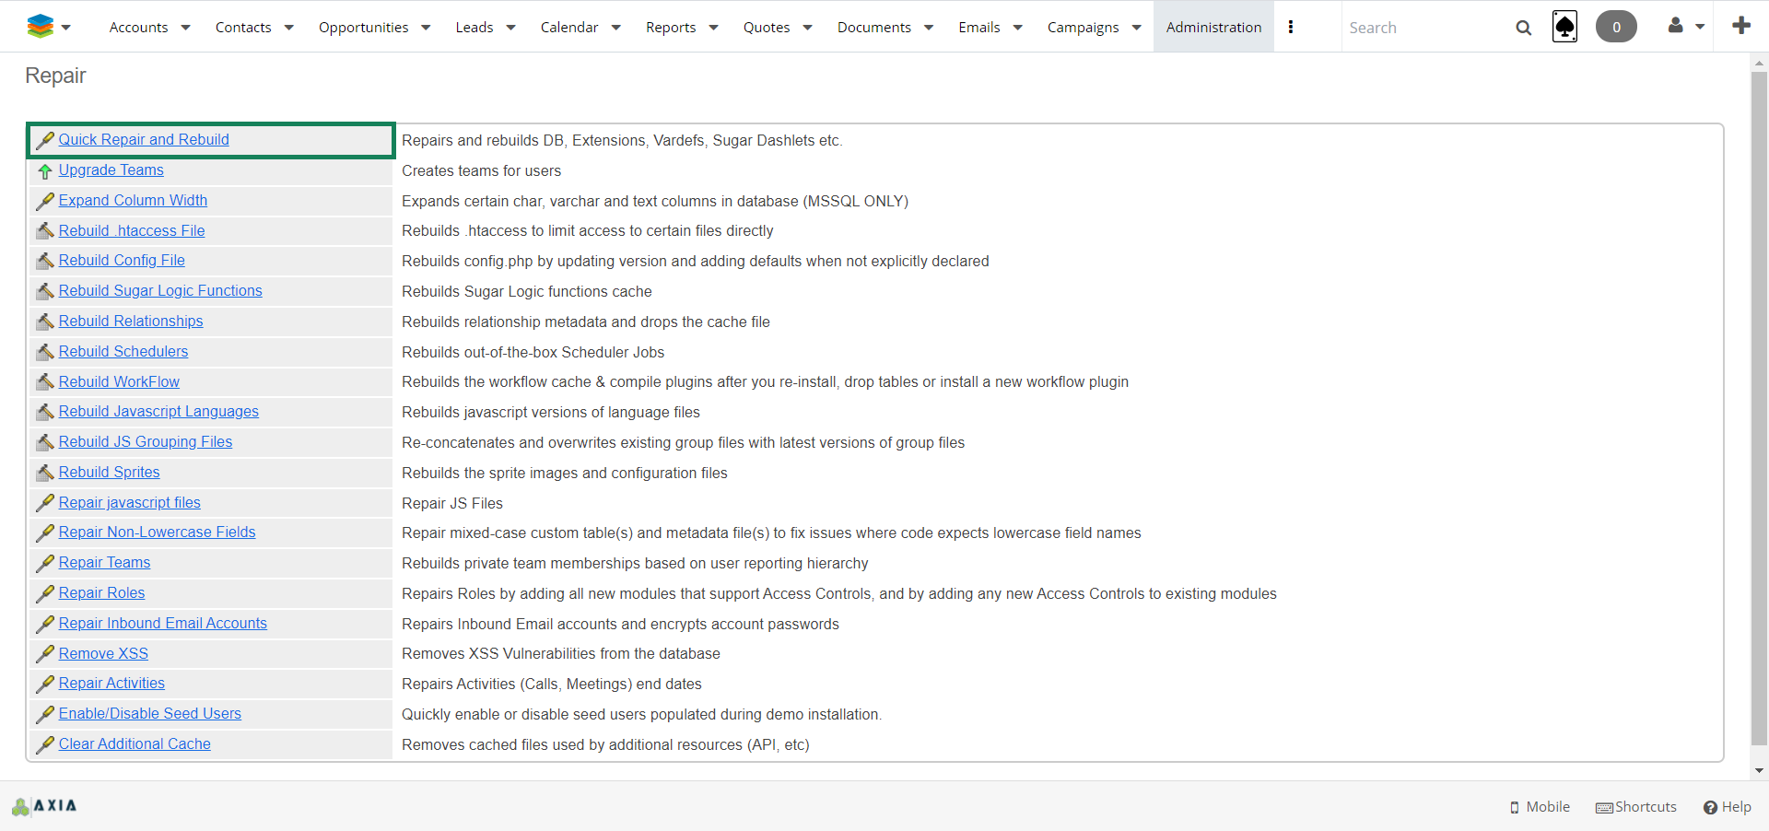Screen dimensions: 1769x831
Task: Click the plus quick-create icon
Action: tap(1740, 26)
